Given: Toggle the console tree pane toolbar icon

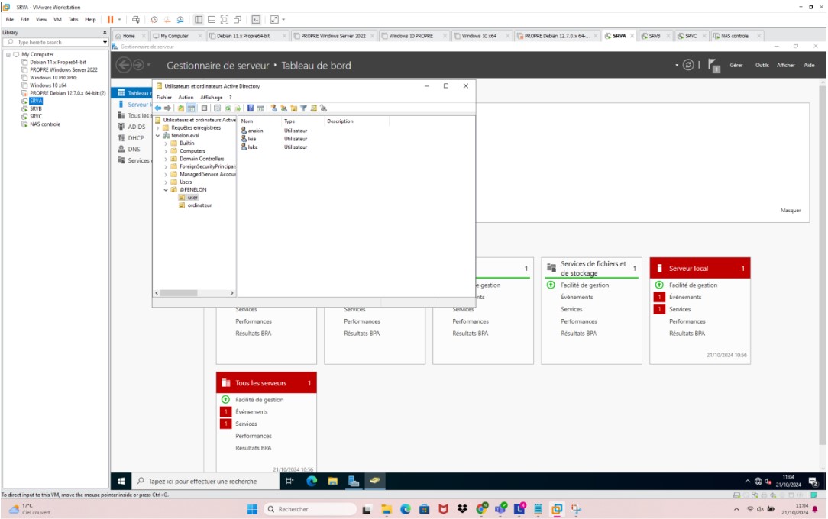Looking at the screenshot, I should click(192, 108).
